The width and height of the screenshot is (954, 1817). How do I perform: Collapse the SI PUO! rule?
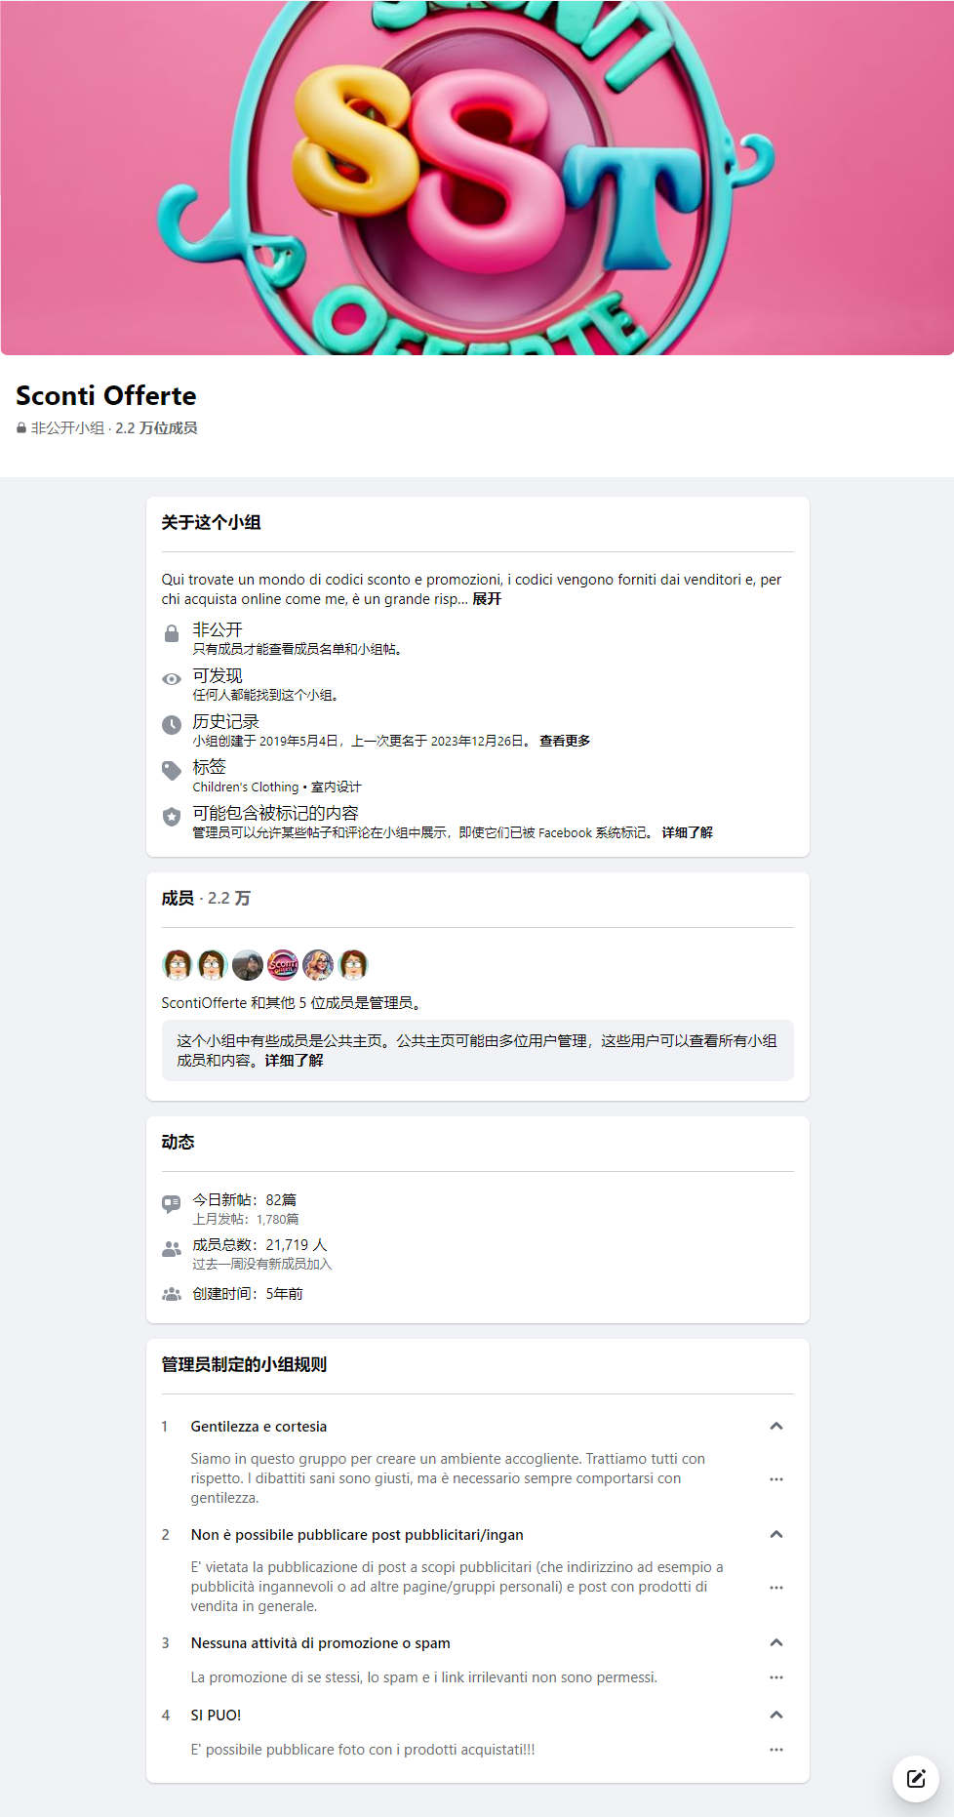coord(776,1715)
